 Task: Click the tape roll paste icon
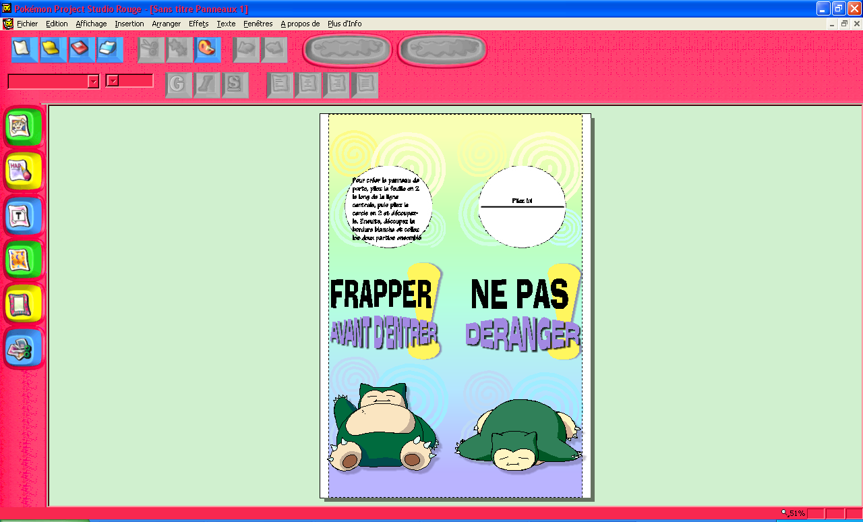pyautogui.click(x=208, y=49)
